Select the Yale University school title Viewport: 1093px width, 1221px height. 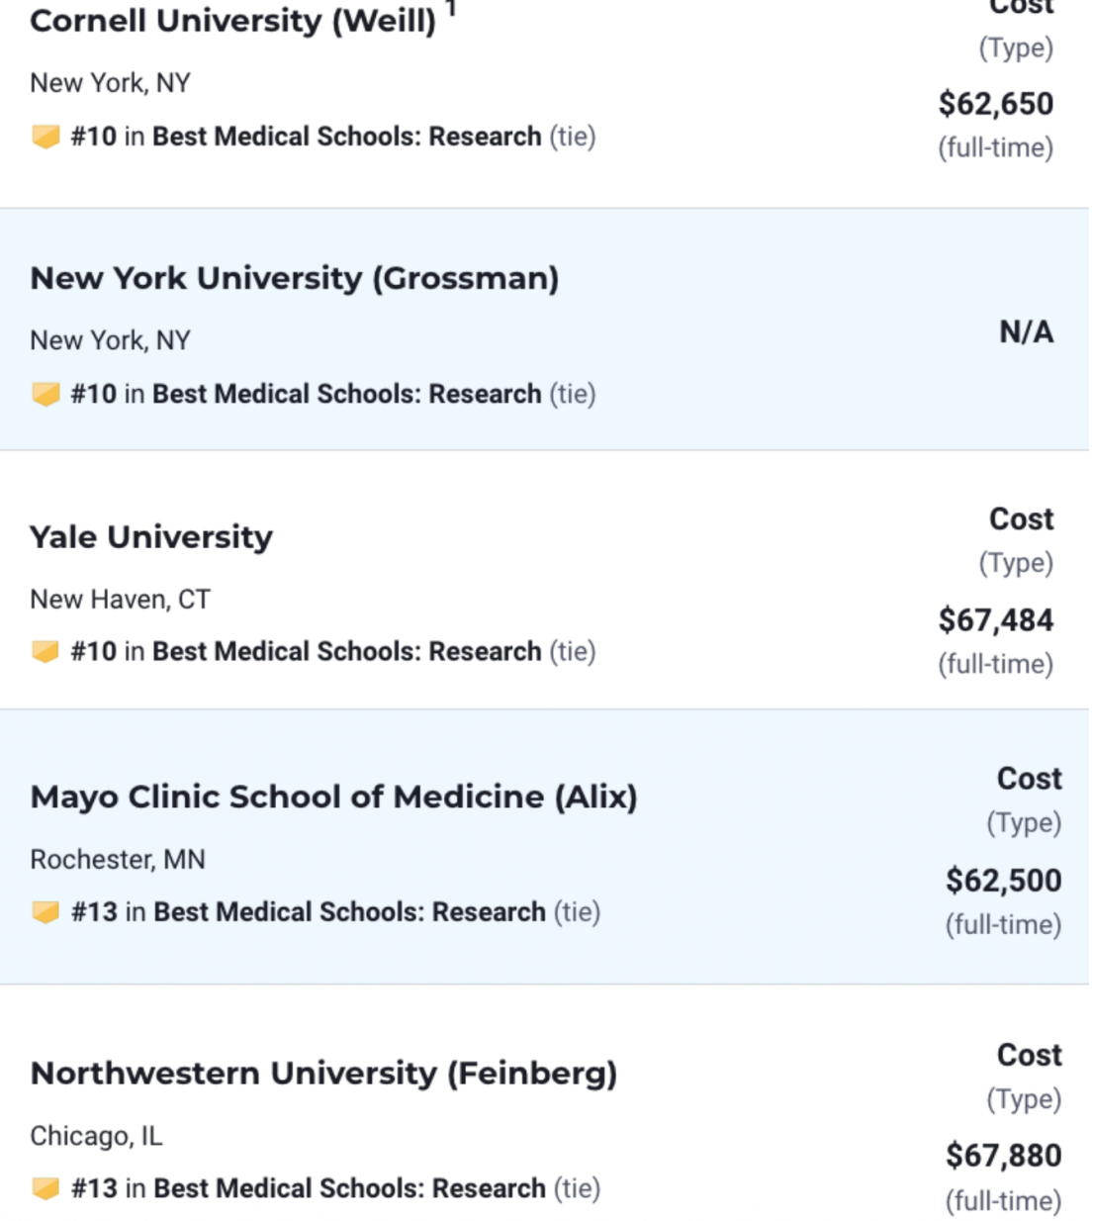click(x=151, y=537)
